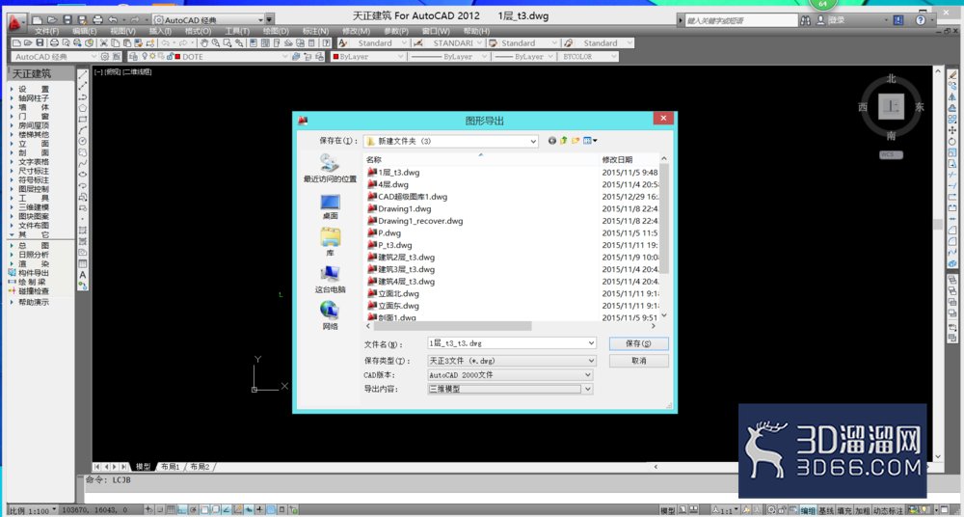Viewport: 964px width, 517px height.
Task: Select 这台电脑 in places sidebar
Action: pos(330,280)
